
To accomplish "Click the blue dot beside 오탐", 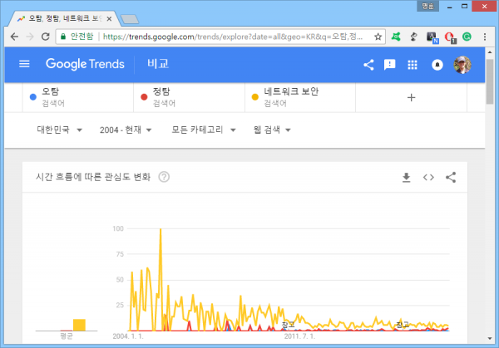I will coord(33,97).
